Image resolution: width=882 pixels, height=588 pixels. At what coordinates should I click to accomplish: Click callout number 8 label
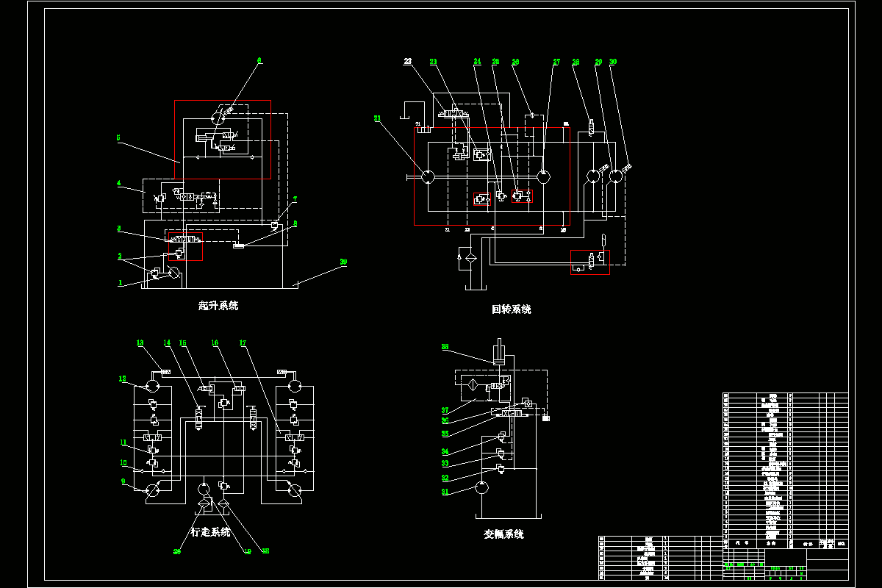pyautogui.click(x=295, y=223)
